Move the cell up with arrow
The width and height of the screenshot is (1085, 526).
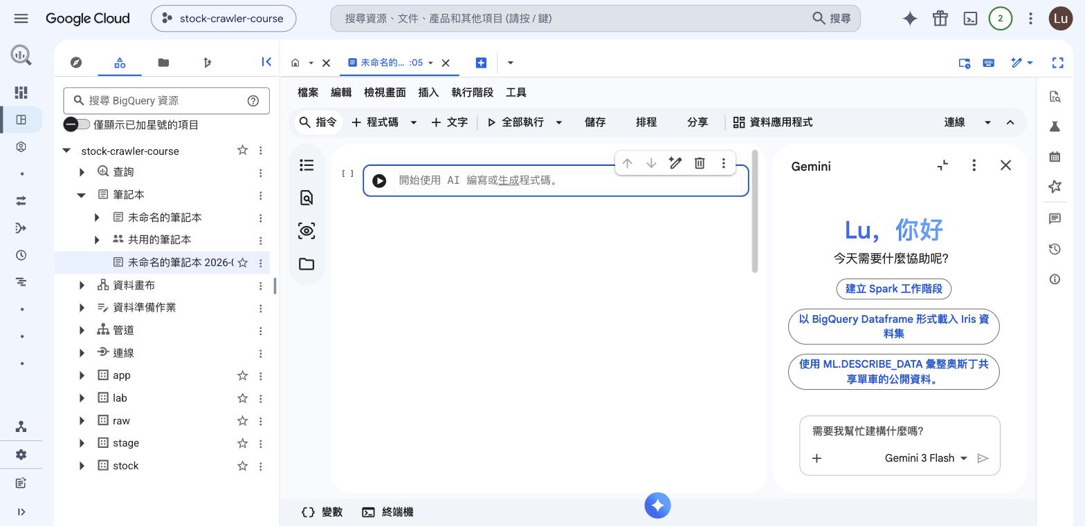(627, 163)
